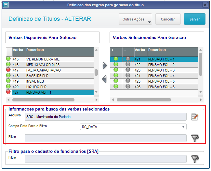Select row PENSAO FOL - 5
Viewport: 211px width, 171px height.
coord(154,81)
